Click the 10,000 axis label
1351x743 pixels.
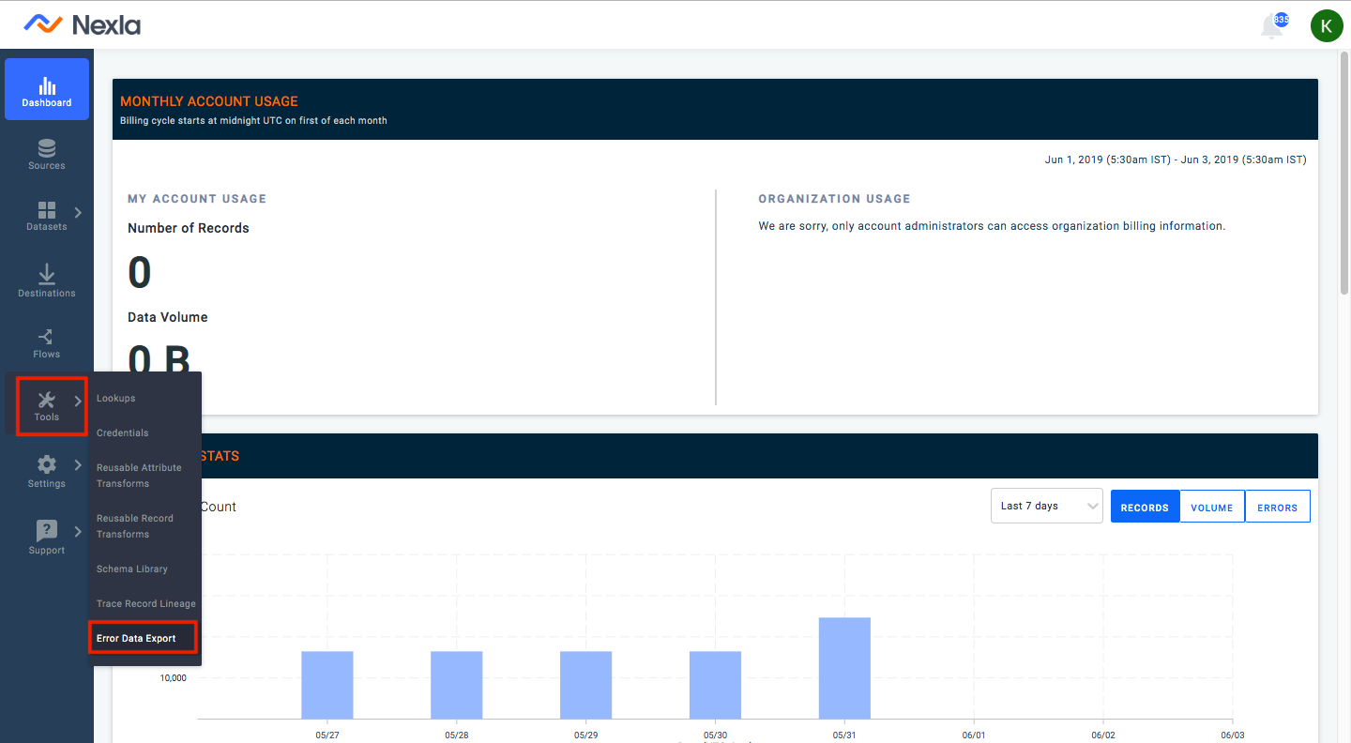[173, 677]
